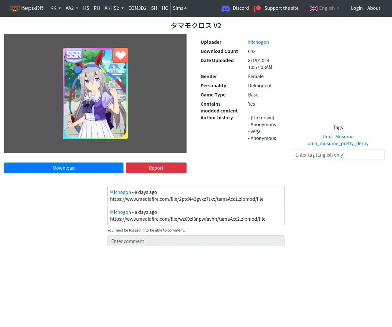The image size is (392, 327).
Task: Click the tamaAcc1.zipmod mediafire URL text
Action: pos(187,199)
